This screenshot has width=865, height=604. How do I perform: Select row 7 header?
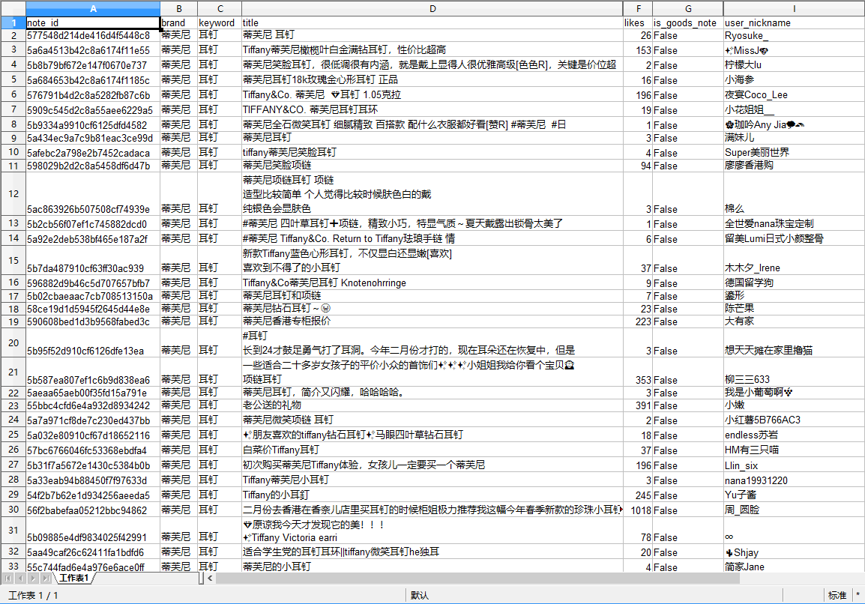click(x=13, y=109)
